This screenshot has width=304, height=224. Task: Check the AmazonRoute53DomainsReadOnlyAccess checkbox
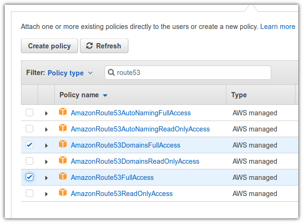(x=29, y=161)
